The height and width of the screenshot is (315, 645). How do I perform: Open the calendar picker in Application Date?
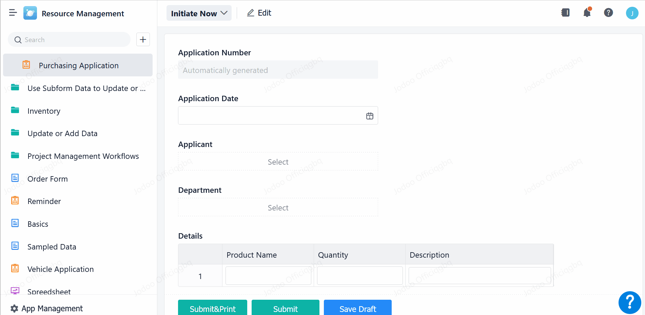(x=369, y=116)
